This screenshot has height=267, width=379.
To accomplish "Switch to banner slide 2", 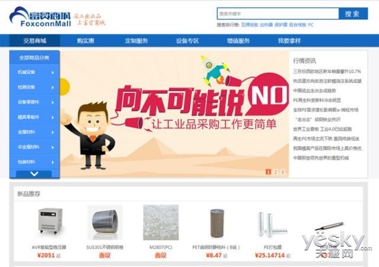I will [x=275, y=172].
